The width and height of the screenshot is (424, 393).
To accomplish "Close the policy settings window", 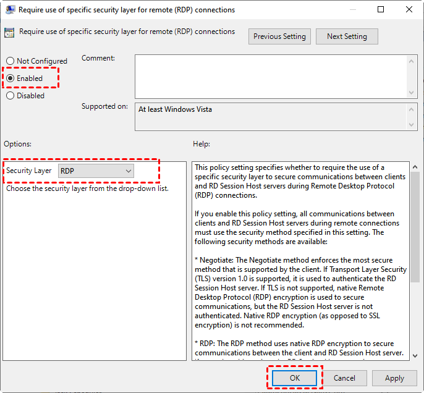I will [409, 9].
